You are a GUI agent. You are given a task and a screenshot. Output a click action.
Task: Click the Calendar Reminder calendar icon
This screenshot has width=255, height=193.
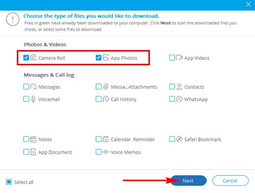[x=106, y=139]
